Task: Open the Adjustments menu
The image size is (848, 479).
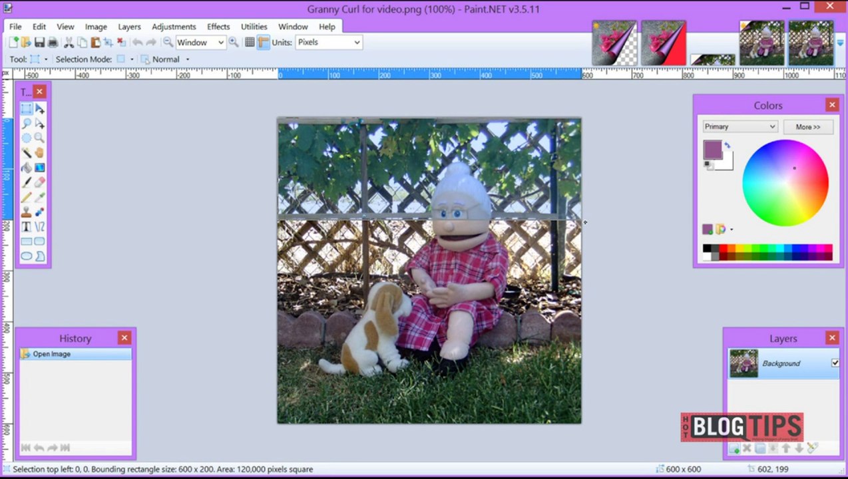Action: (x=174, y=27)
